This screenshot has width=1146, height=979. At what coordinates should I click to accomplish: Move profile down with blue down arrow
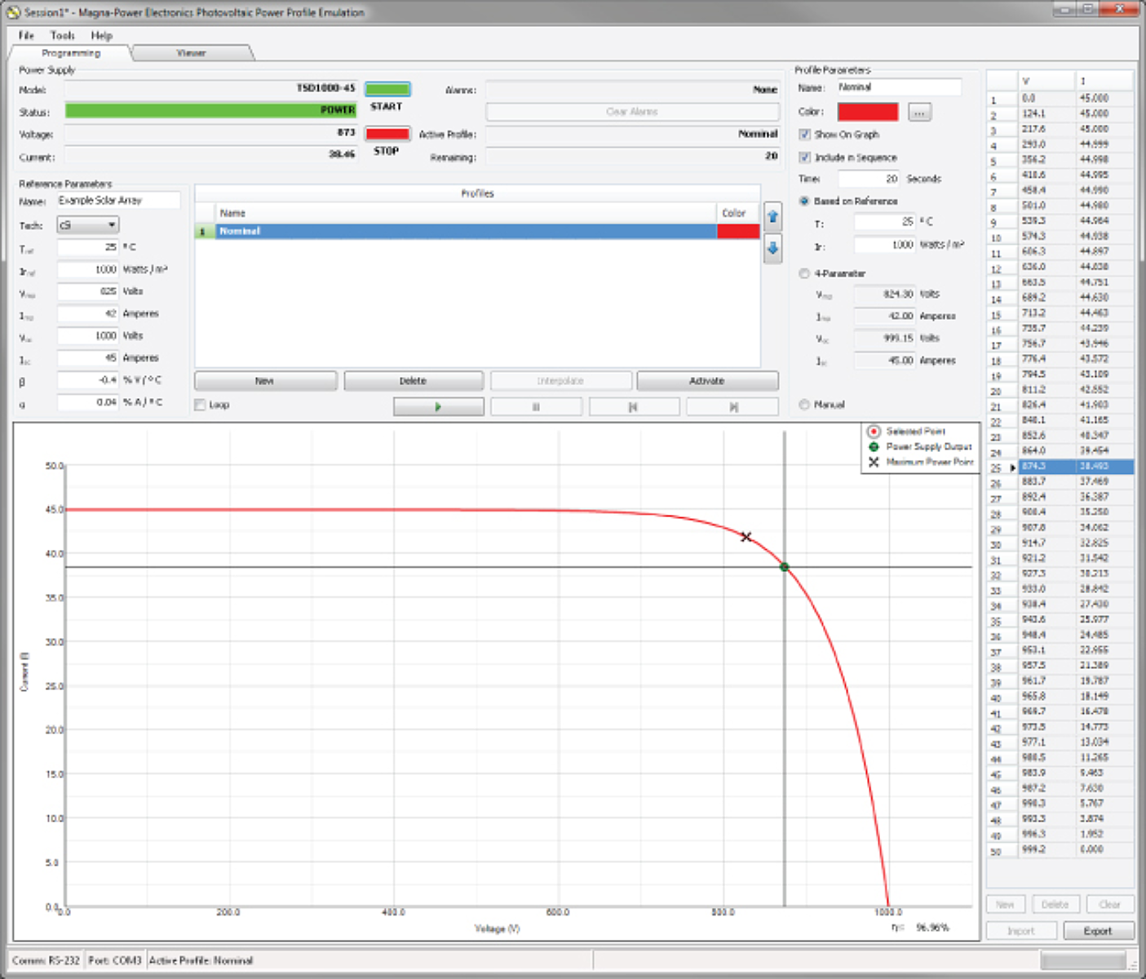point(772,248)
